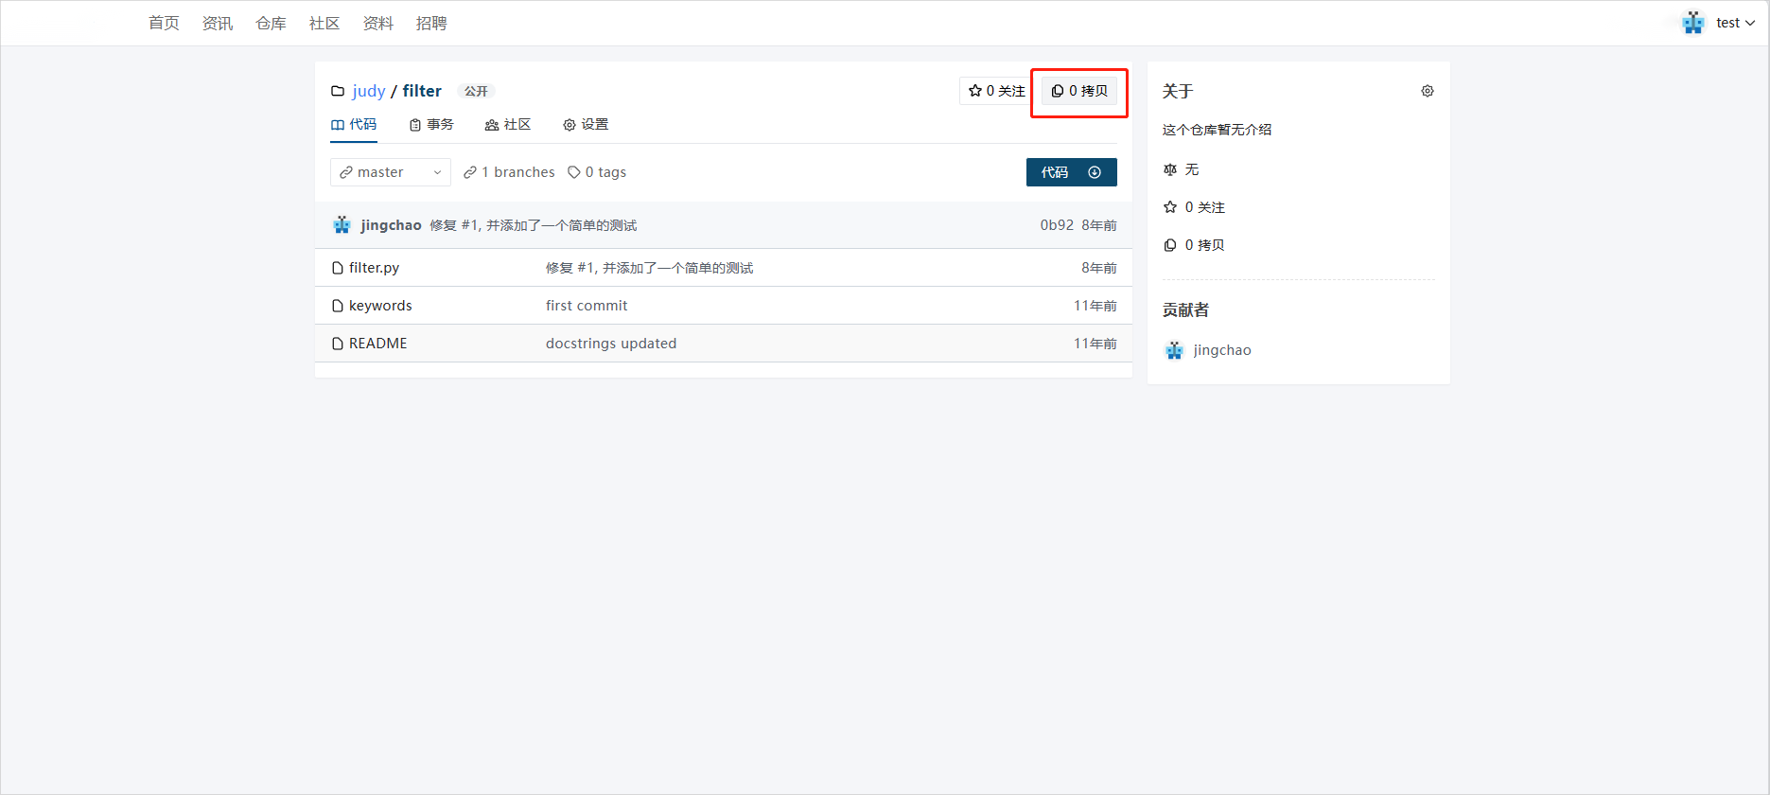Open 招聘 in the top navigation
This screenshot has height=795, width=1770.
click(x=431, y=23)
